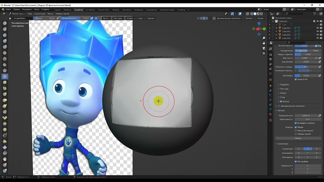The image size is (324, 182).
Task: Switch to the Modeling workspace tab
Action: 67,10
